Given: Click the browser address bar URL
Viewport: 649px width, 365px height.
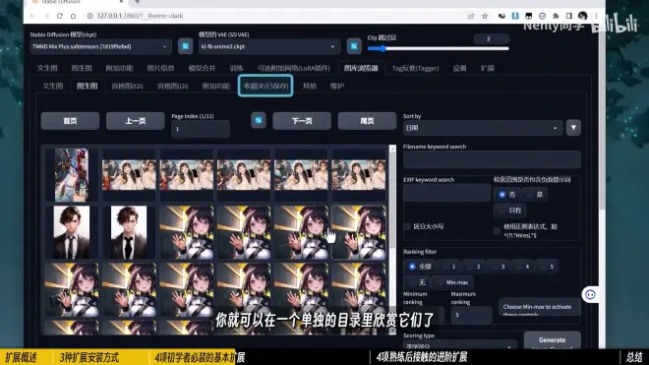Looking at the screenshot, I should point(140,16).
